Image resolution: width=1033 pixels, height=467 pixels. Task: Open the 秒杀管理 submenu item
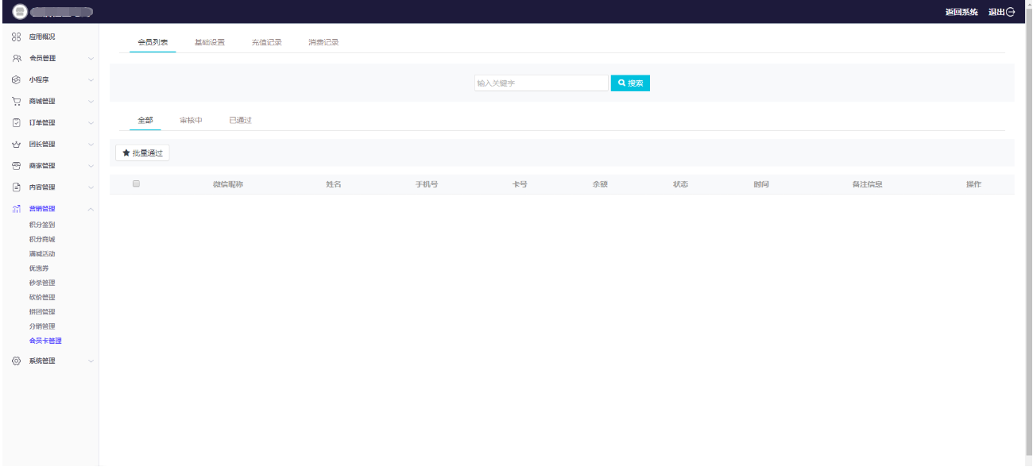click(42, 283)
